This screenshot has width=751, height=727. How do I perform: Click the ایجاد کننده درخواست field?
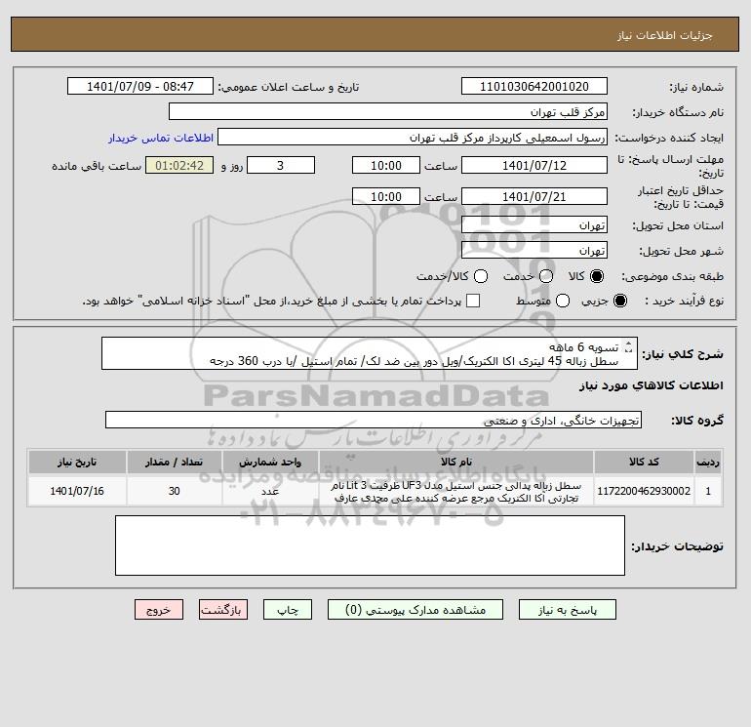[x=413, y=138]
